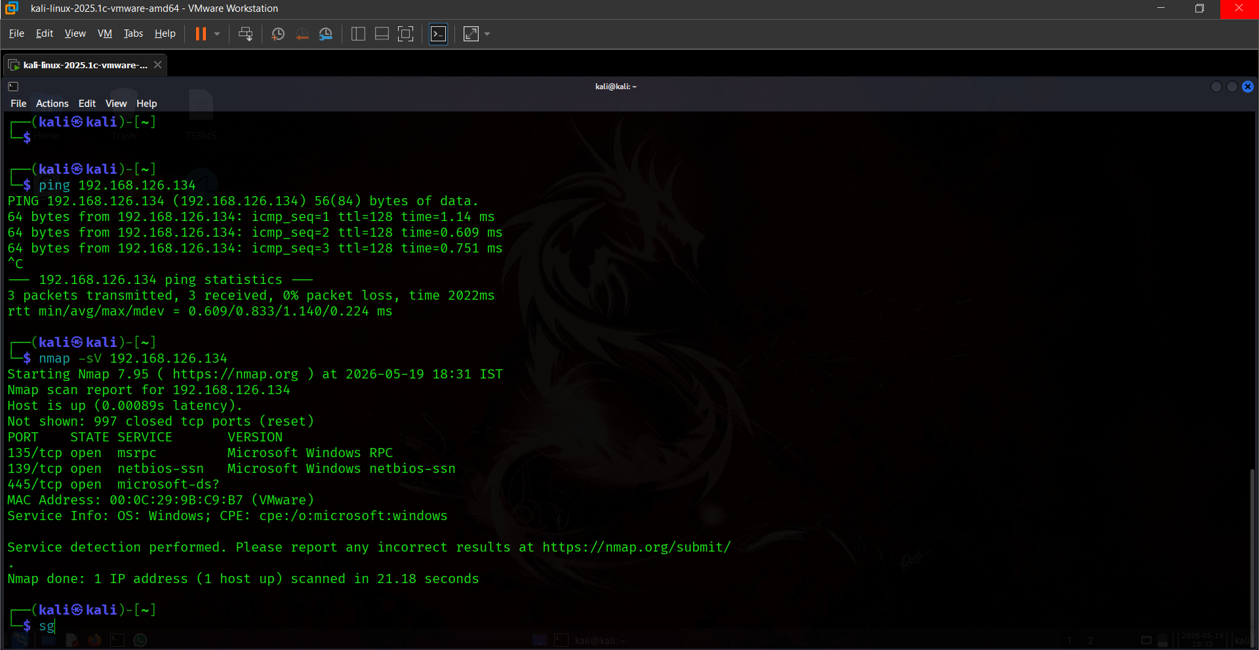Viewport: 1259px width, 650px height.
Task: Close the kali terminal window
Action: click(x=1248, y=87)
